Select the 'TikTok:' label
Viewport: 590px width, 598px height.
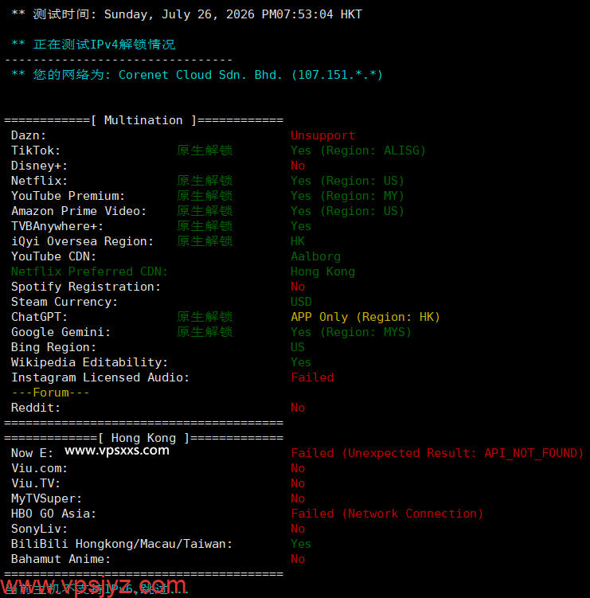[x=36, y=150]
